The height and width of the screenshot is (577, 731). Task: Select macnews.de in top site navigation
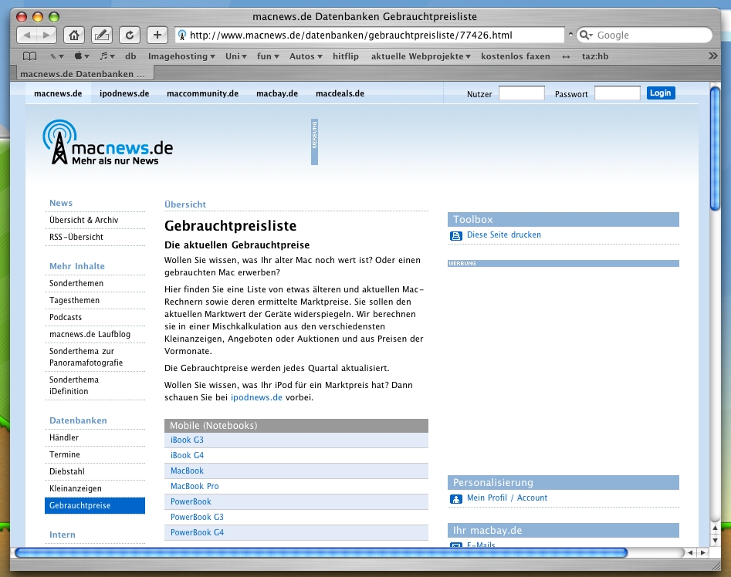click(58, 93)
